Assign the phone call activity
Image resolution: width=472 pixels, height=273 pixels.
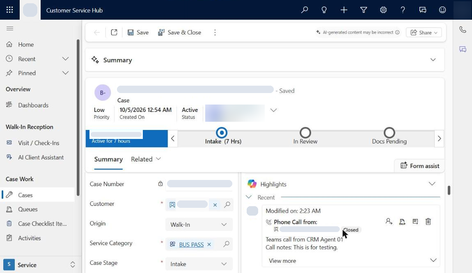tap(389, 222)
